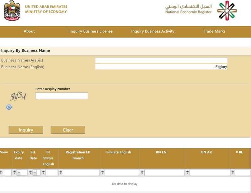Click the National Economic Register logo

[227, 10]
